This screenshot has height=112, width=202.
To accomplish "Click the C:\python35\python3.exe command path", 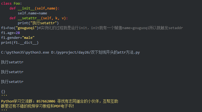I will [25, 52].
